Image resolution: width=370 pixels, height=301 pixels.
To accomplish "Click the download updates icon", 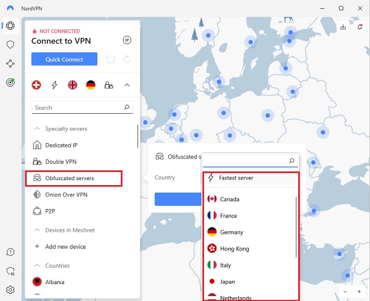I will (x=343, y=27).
